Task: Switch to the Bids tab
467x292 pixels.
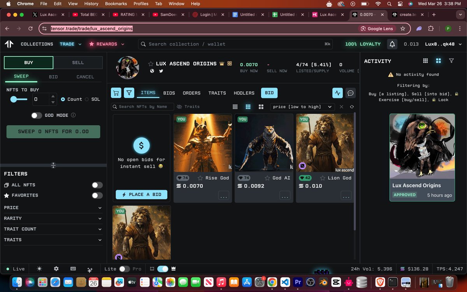Action: (x=169, y=93)
